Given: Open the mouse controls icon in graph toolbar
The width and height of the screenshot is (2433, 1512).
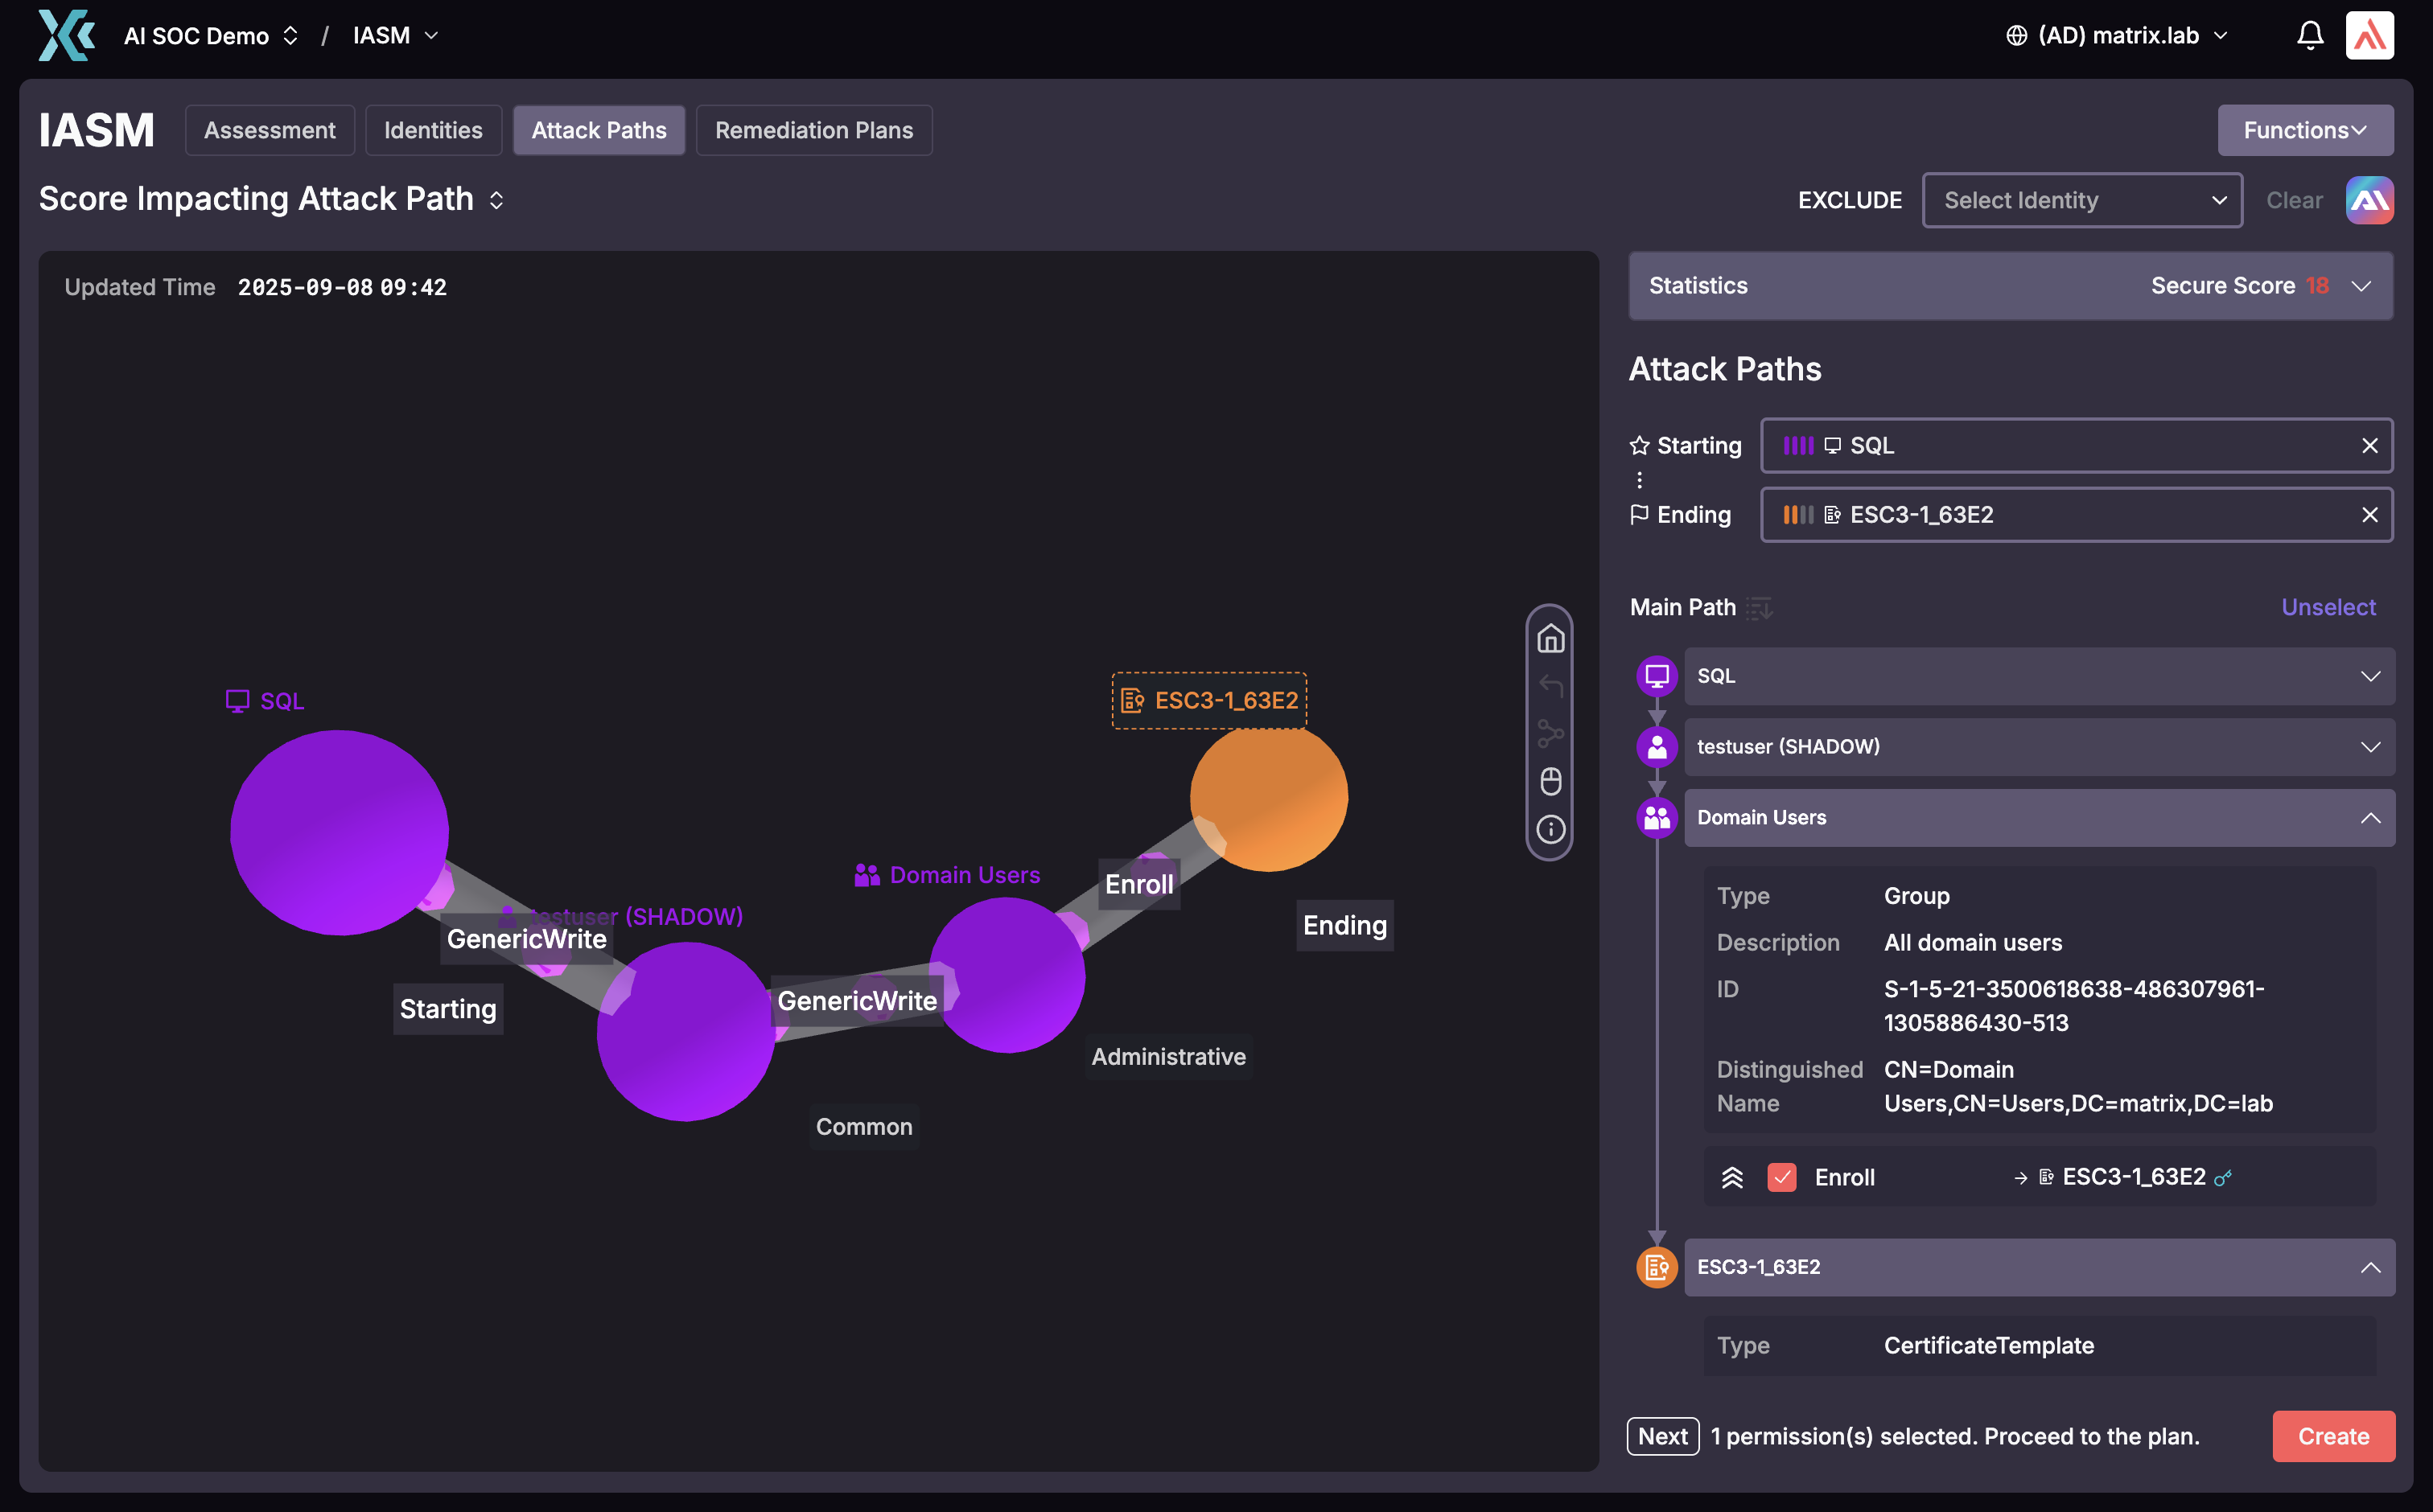Looking at the screenshot, I should click(x=1552, y=782).
